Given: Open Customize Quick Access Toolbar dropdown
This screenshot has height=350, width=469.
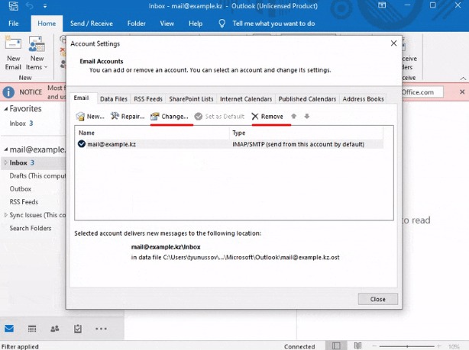Looking at the screenshot, I should pyautogui.click(x=45, y=5).
